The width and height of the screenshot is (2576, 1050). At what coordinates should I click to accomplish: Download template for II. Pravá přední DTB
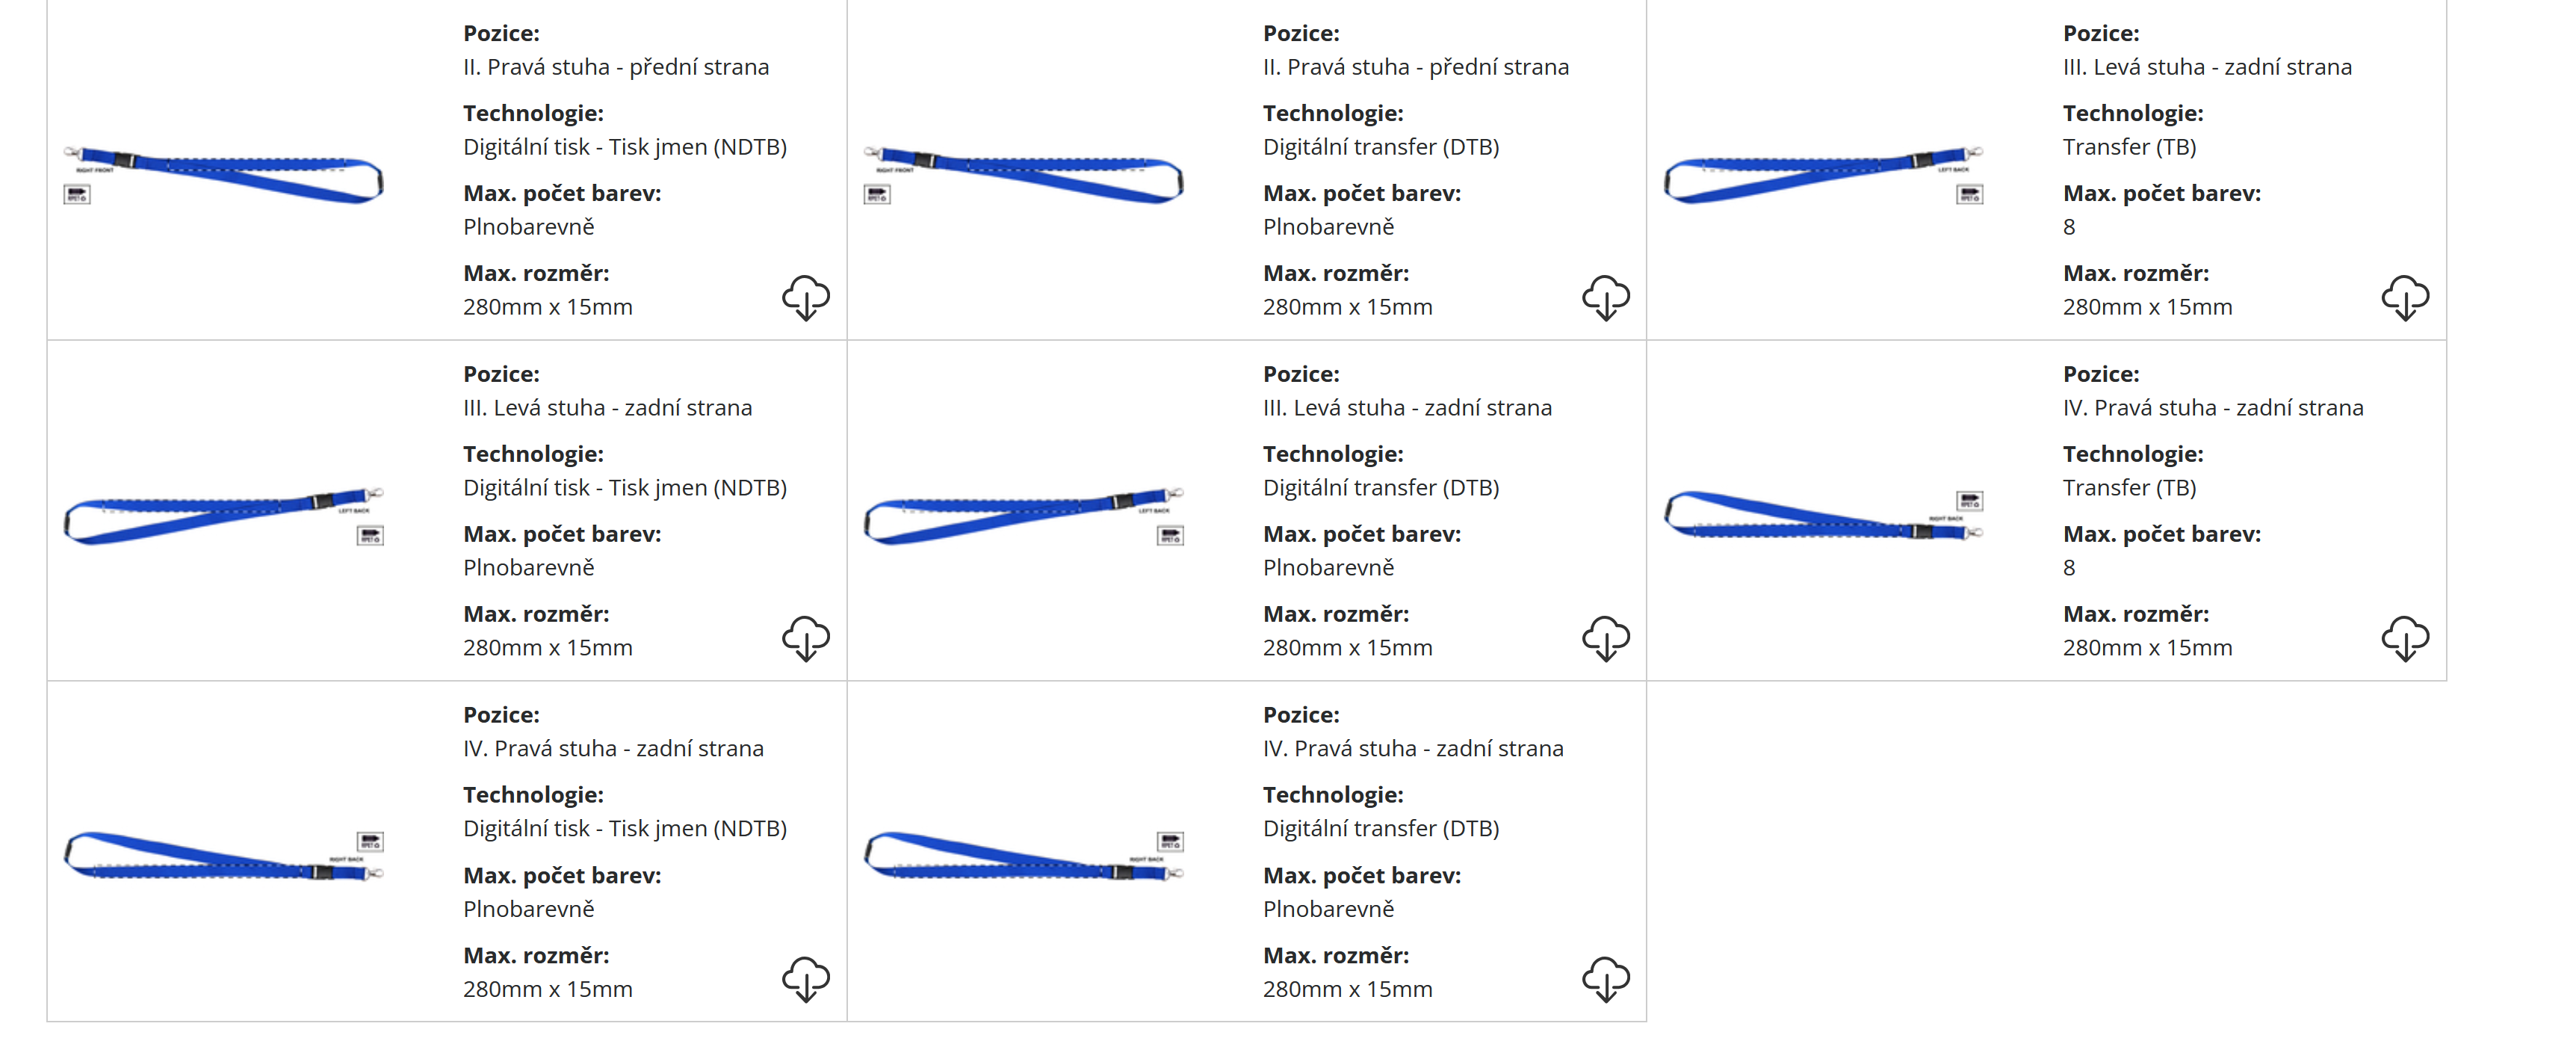click(x=1605, y=297)
